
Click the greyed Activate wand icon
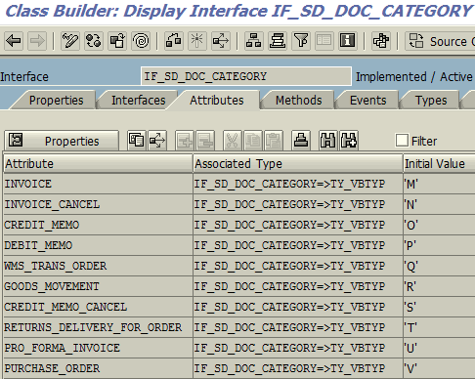click(x=197, y=41)
